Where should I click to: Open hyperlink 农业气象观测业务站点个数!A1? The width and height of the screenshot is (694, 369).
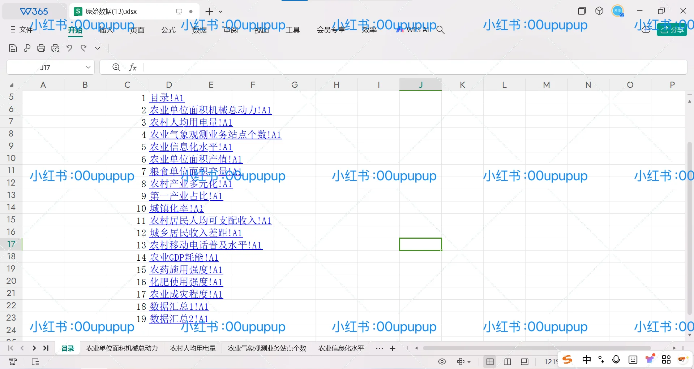(215, 135)
